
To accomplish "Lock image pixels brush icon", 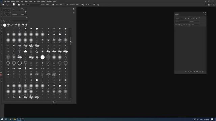I will click(182, 25).
